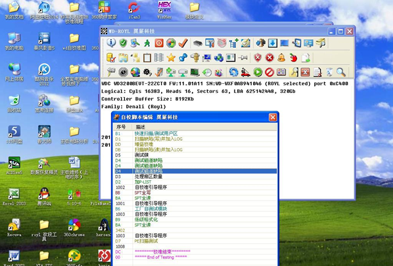
Task: Click the green shield checkmark icon
Action: click(123, 43)
